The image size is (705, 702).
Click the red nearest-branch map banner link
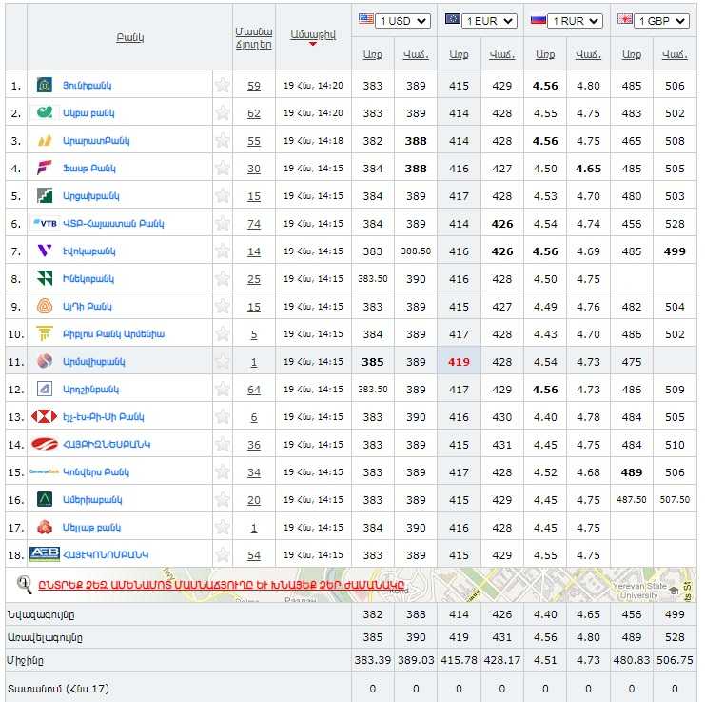tap(221, 584)
